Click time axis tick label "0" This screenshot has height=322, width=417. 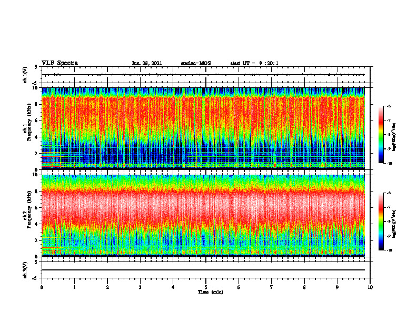[42, 287]
